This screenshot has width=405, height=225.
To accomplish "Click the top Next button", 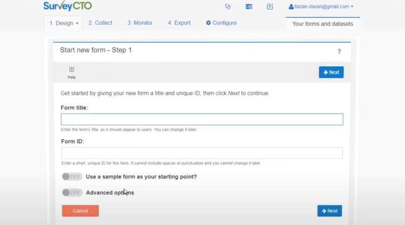I will point(331,72).
